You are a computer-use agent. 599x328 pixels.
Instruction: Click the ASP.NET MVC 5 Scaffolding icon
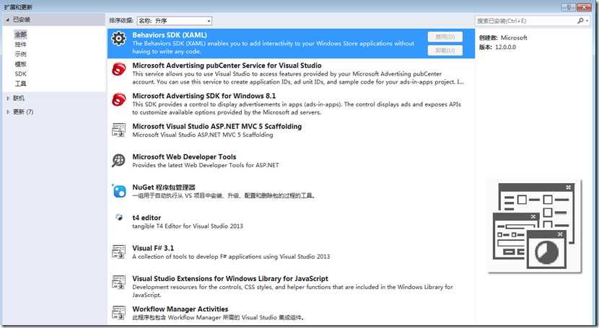118,130
